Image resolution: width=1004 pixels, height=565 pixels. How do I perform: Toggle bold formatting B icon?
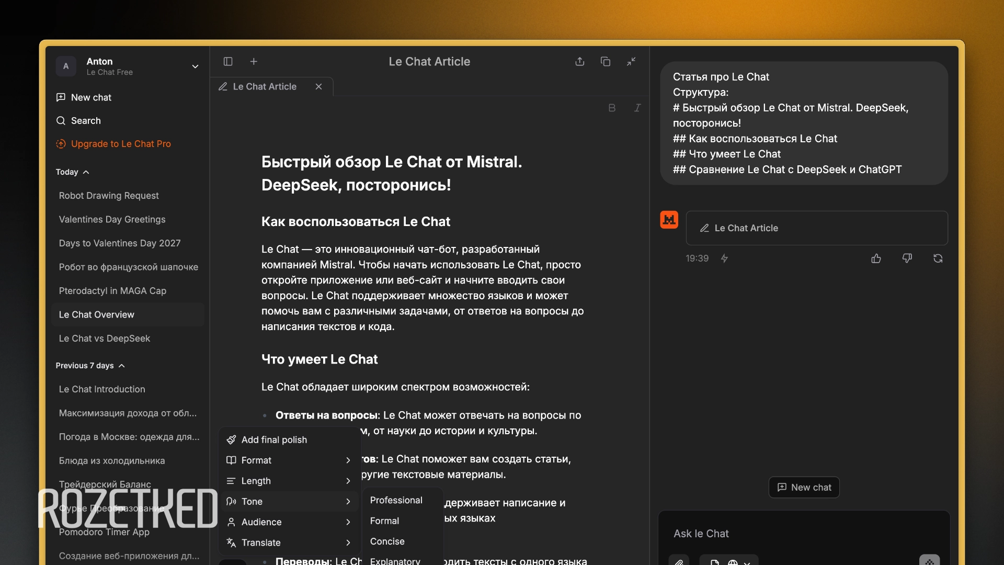click(612, 108)
